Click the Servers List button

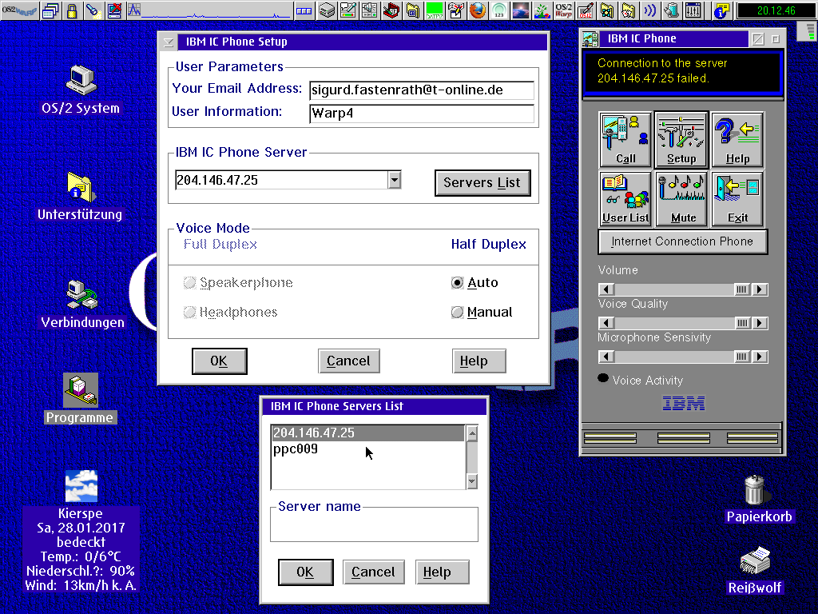pyautogui.click(x=482, y=183)
